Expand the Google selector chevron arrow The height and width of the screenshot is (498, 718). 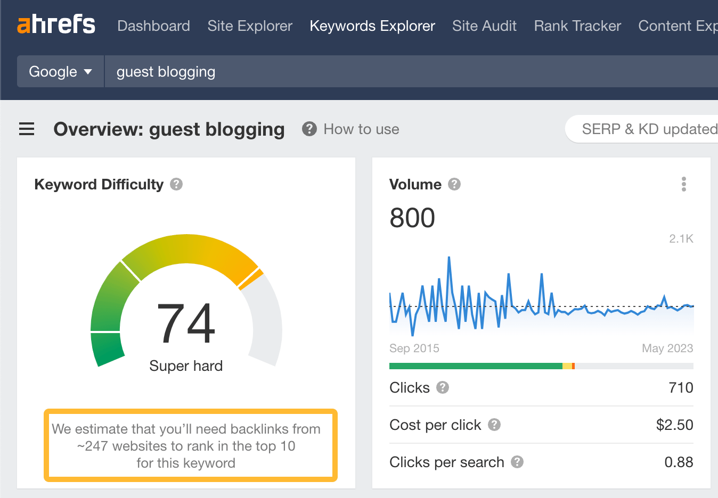click(89, 71)
